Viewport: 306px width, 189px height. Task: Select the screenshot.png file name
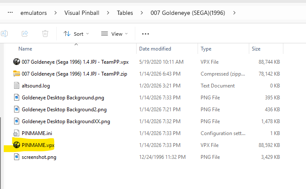click(x=39, y=157)
